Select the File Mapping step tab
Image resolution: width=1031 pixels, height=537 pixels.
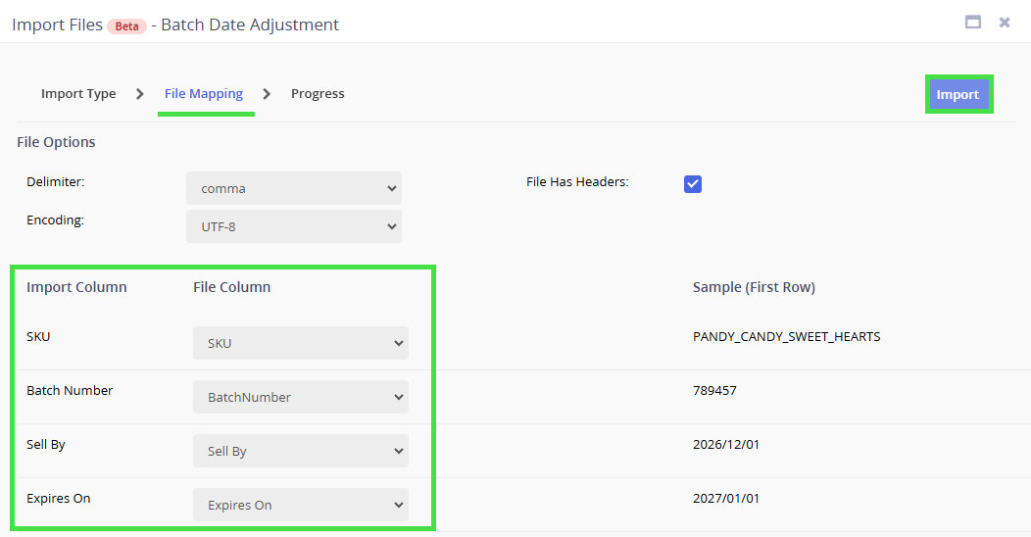(204, 94)
